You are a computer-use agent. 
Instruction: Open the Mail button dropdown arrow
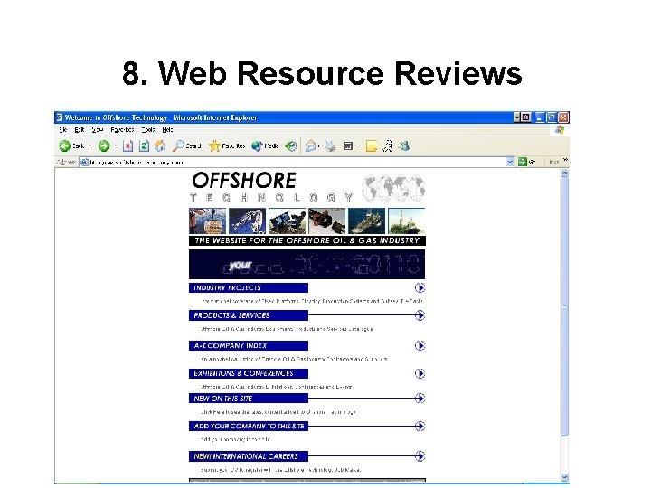click(318, 146)
